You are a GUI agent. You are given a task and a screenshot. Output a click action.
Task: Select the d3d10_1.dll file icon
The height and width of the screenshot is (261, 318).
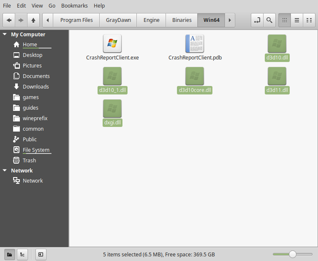pos(112,76)
